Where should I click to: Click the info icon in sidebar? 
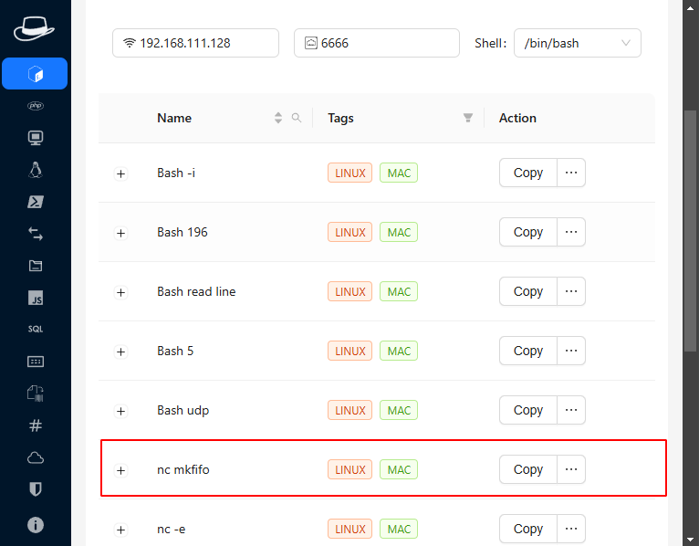[36, 525]
